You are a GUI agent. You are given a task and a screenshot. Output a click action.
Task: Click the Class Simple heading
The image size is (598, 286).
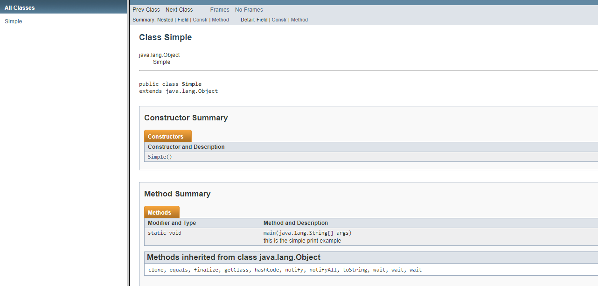pos(165,37)
